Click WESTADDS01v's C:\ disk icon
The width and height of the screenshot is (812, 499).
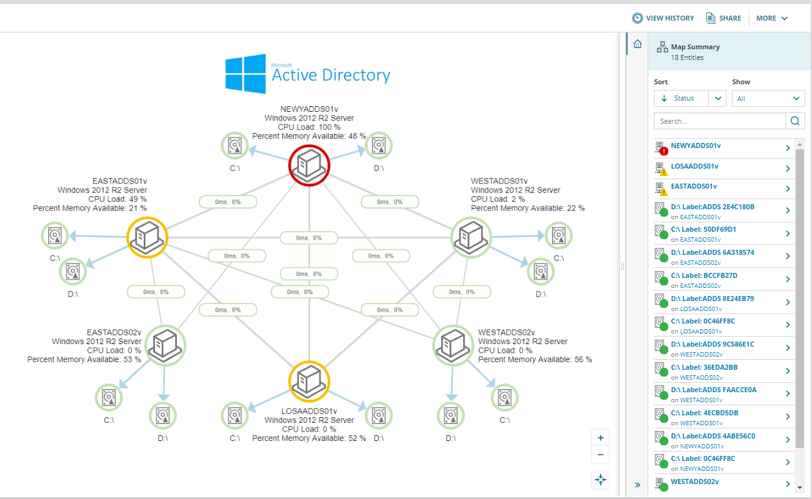pyautogui.click(x=558, y=235)
